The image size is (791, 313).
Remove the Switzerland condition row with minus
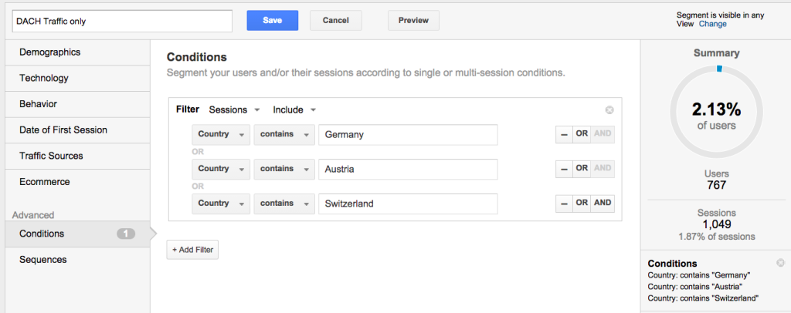pos(564,204)
